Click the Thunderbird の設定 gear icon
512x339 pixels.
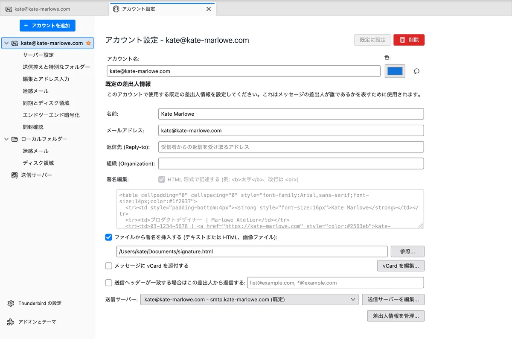[11, 303]
